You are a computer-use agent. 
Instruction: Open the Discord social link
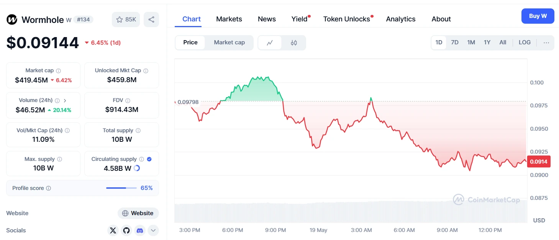click(x=140, y=230)
